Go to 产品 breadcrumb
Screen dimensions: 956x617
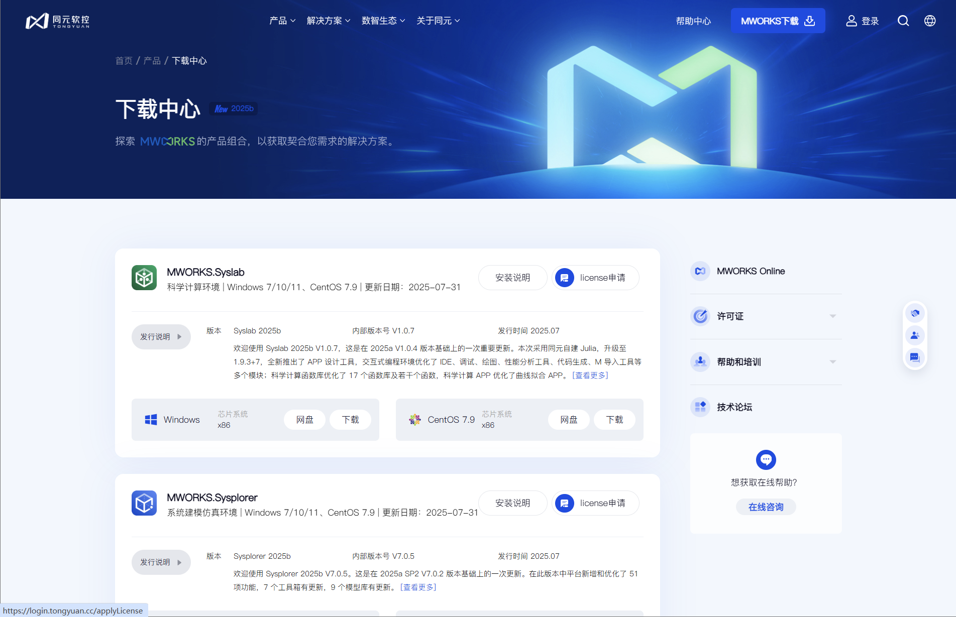(x=152, y=61)
